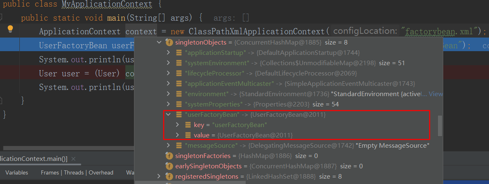This screenshot has width=489, height=184.
Task: Click the icon beside value = {UserFactoryBean@2011}
Action: pos(188,135)
